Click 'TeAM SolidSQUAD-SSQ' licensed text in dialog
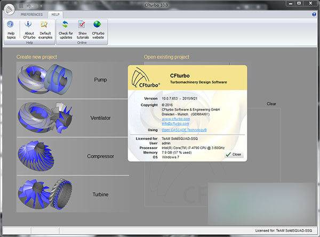Screen dimensions: 320x237 (180, 138)
